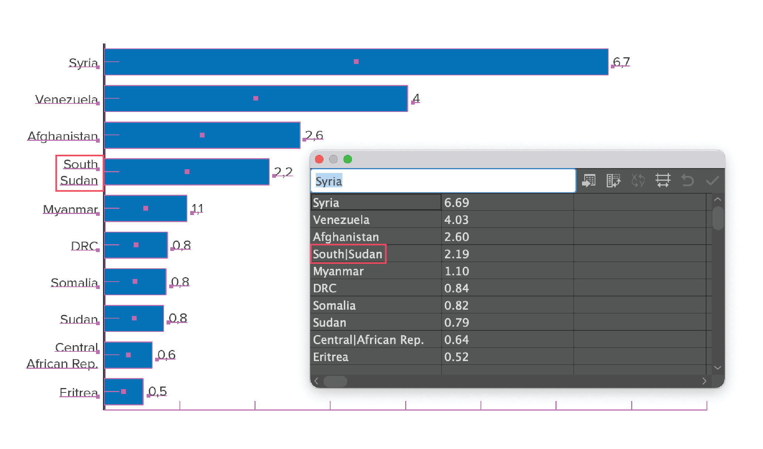Select the DRC cell in data table
Image resolution: width=763 pixels, height=449 pixels.
(x=376, y=288)
